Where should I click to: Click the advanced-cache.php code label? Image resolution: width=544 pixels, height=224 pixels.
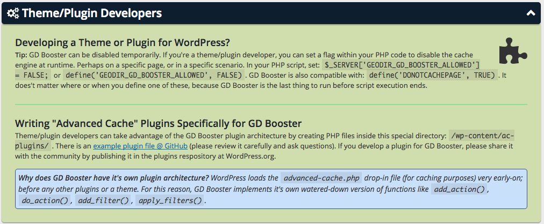click(321, 178)
